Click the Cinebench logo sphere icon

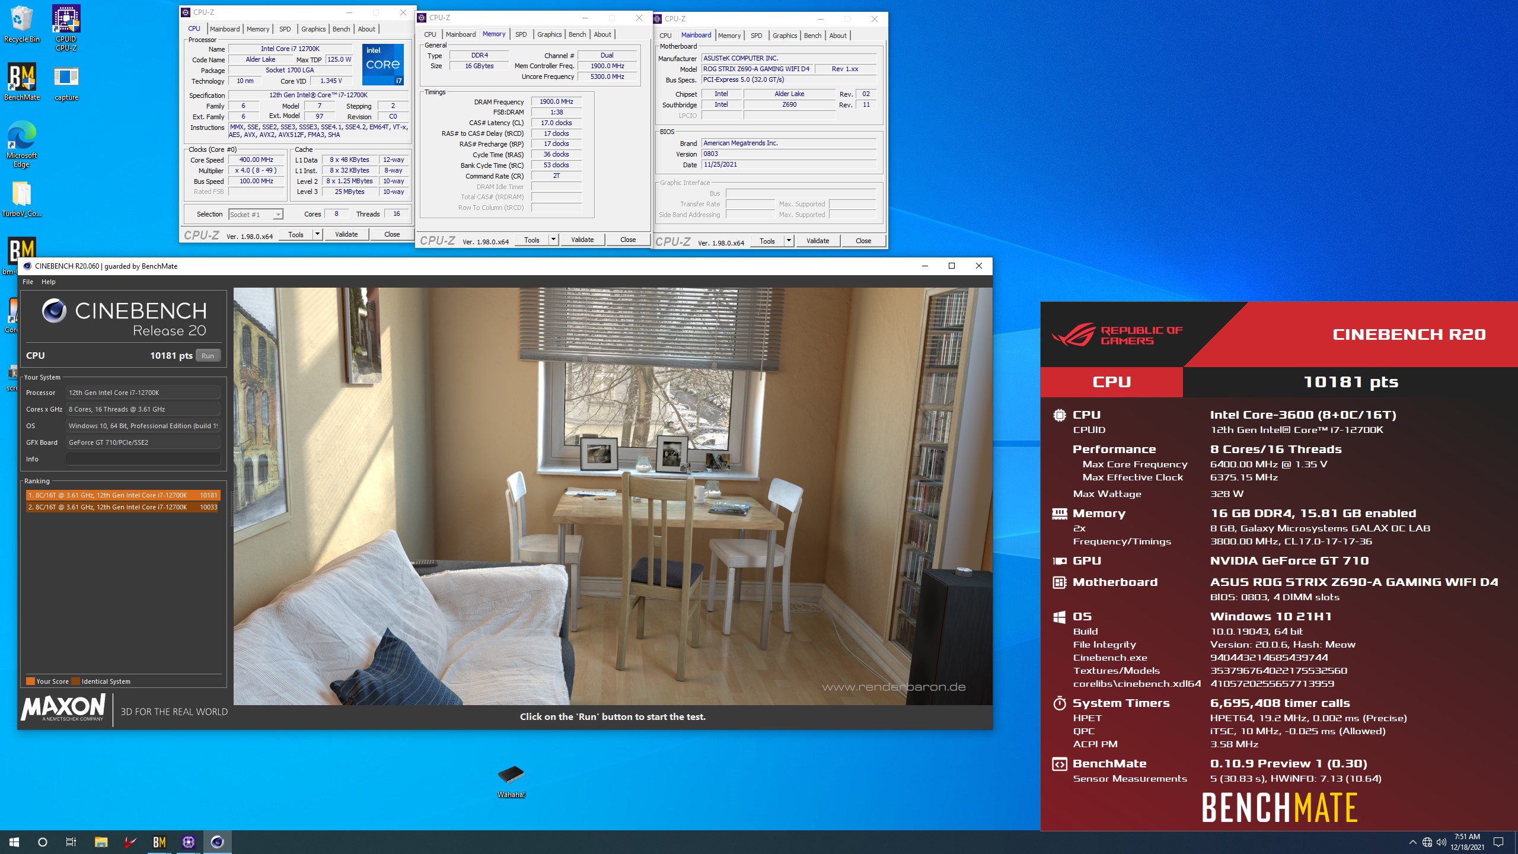[54, 310]
